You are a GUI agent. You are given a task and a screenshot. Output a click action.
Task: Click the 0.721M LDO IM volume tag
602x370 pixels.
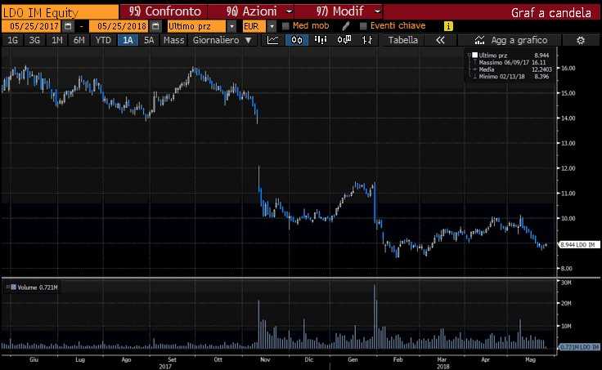pyautogui.click(x=578, y=346)
